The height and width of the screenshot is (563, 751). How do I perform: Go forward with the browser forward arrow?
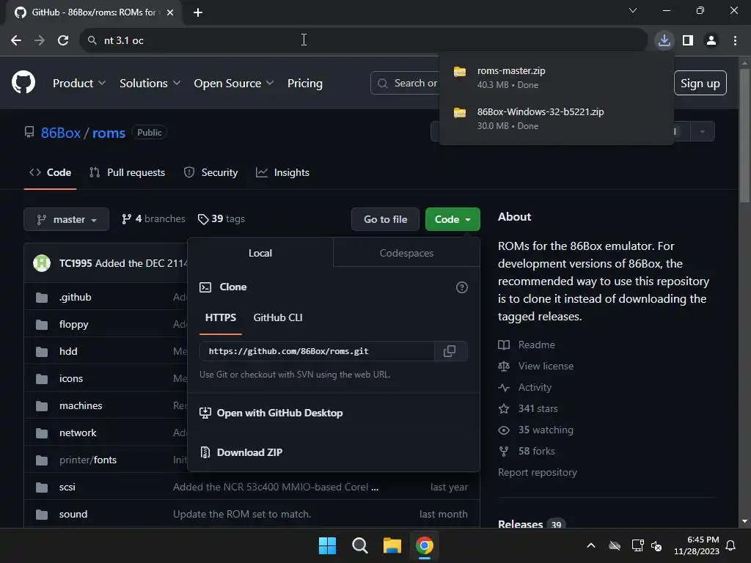tap(40, 40)
